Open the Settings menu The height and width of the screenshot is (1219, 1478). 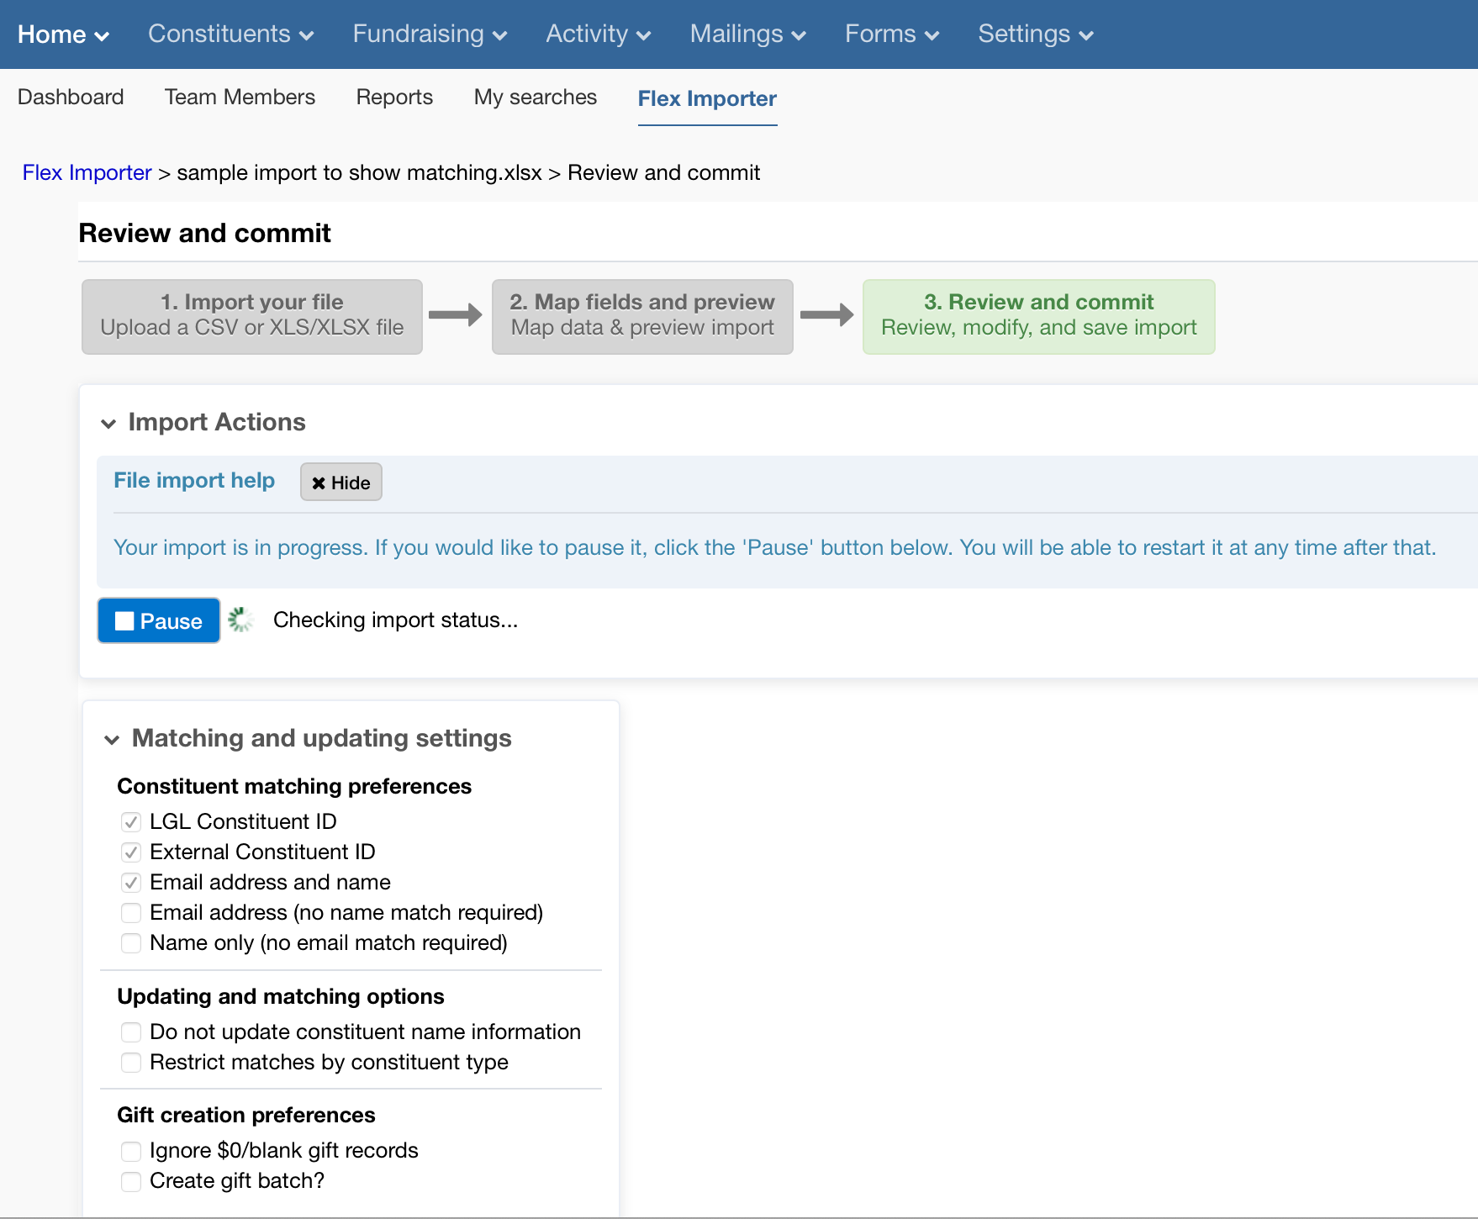pos(1035,34)
